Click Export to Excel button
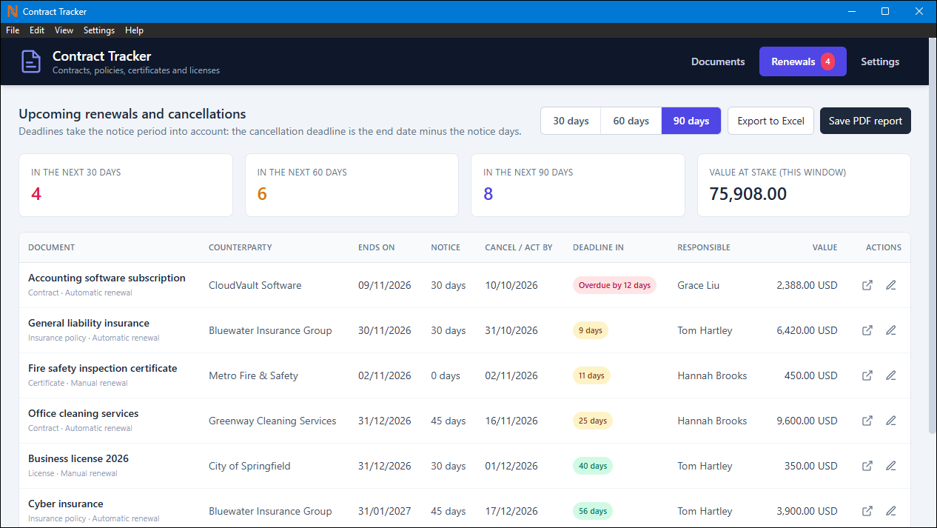 [x=770, y=121]
